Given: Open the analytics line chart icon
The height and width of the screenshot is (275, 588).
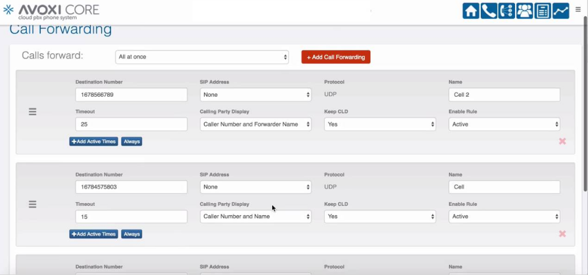Looking at the screenshot, I should coord(560,11).
